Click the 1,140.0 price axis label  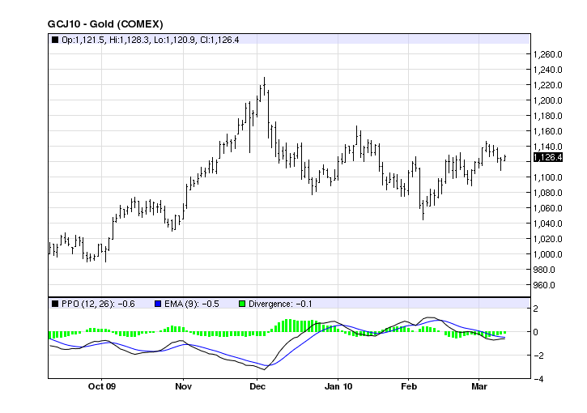[x=547, y=147]
